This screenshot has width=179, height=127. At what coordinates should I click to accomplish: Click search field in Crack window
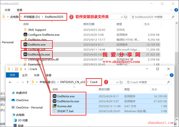148,82
